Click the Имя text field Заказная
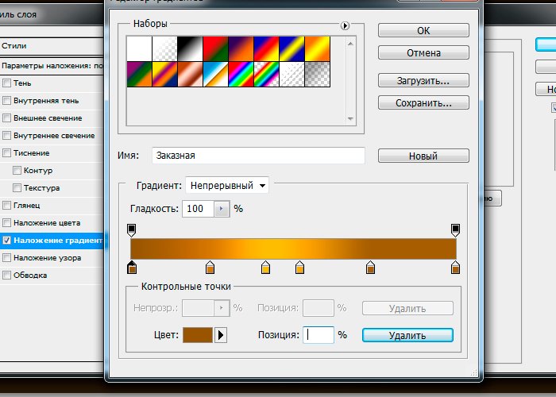 click(x=257, y=156)
